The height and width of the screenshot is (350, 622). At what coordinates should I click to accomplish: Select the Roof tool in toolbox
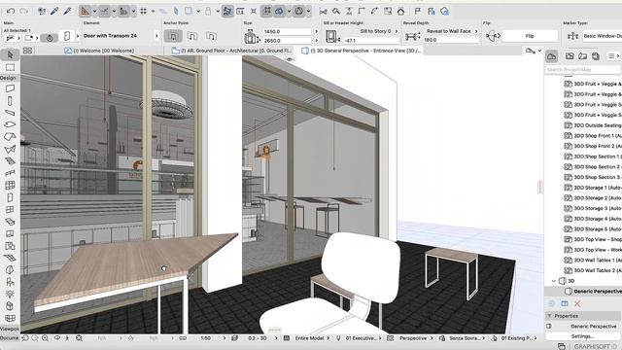pos(10,137)
